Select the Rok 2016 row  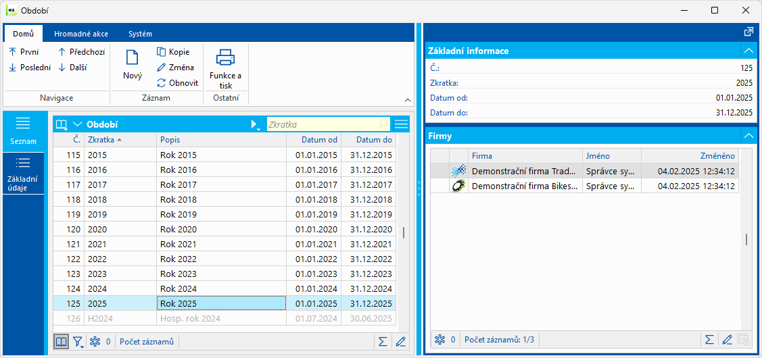click(224, 170)
